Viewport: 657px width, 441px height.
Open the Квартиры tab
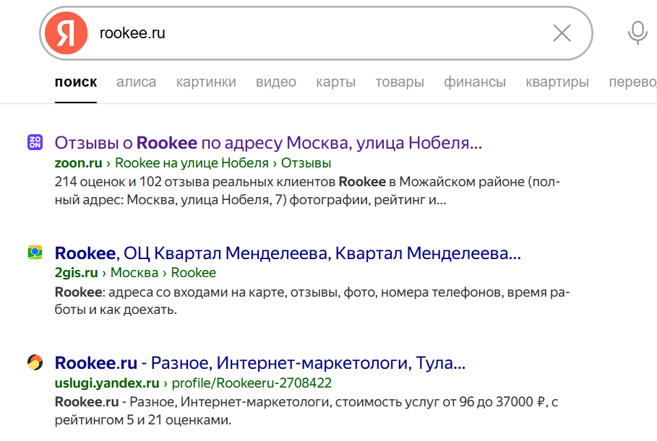click(557, 82)
